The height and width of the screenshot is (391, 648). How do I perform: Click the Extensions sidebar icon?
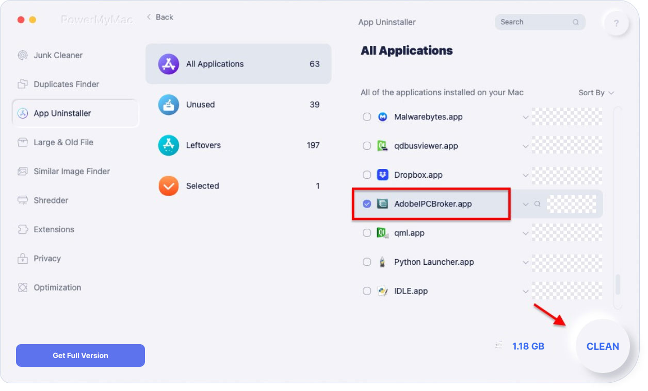click(23, 229)
